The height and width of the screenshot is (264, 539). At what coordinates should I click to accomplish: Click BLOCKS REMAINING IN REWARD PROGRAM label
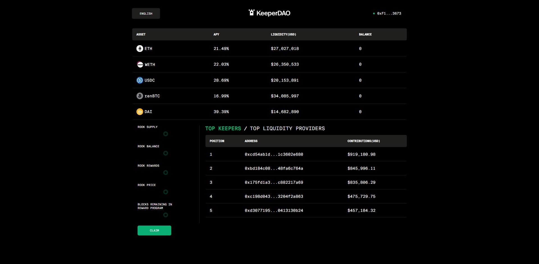click(155, 206)
